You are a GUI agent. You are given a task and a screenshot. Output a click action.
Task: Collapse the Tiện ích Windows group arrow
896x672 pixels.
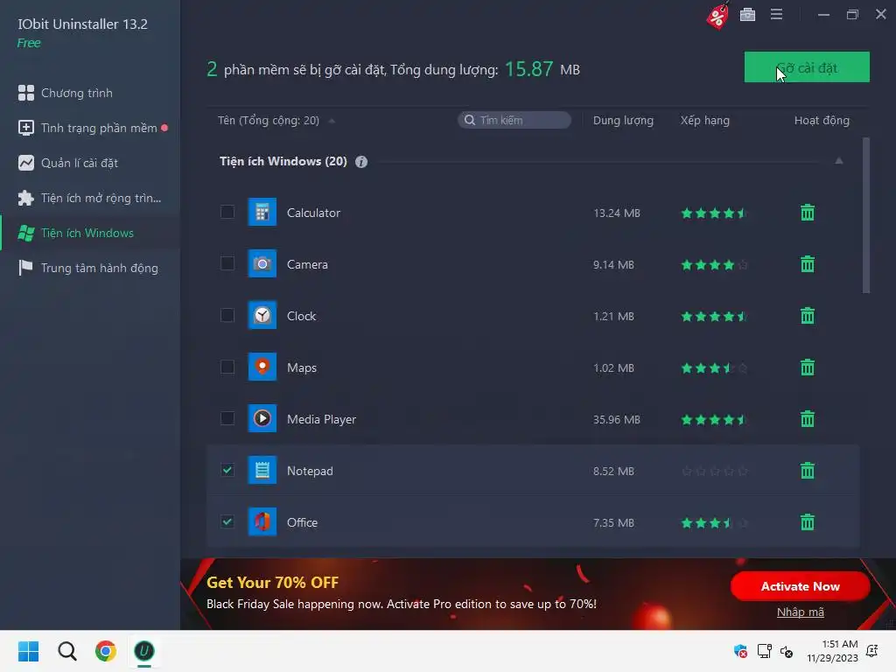point(839,161)
